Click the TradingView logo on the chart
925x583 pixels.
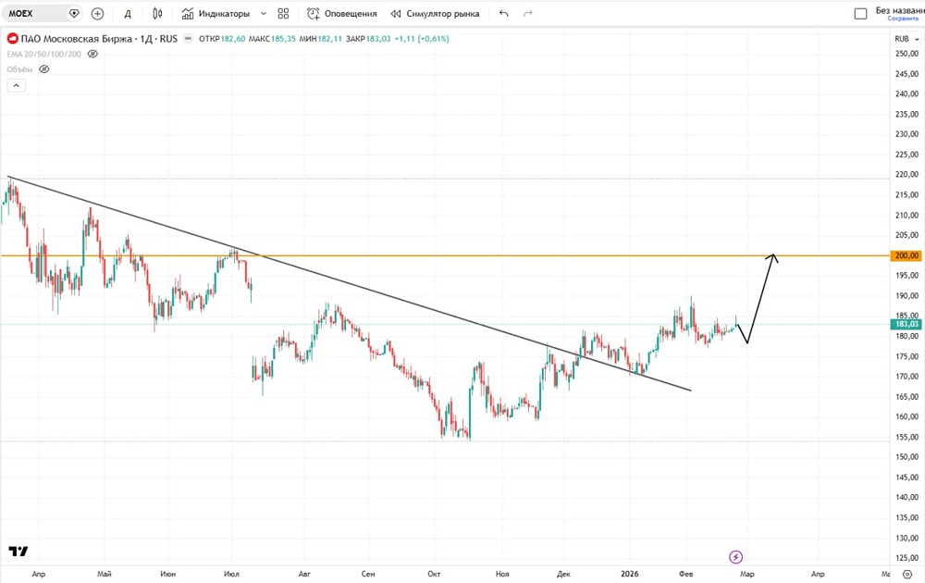18,551
